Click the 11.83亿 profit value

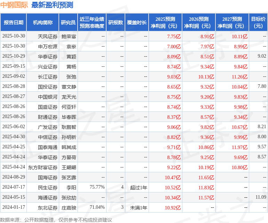click(x=206, y=187)
